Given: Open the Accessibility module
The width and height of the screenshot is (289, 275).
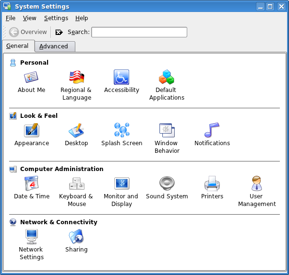Looking at the screenshot, I should point(121,81).
